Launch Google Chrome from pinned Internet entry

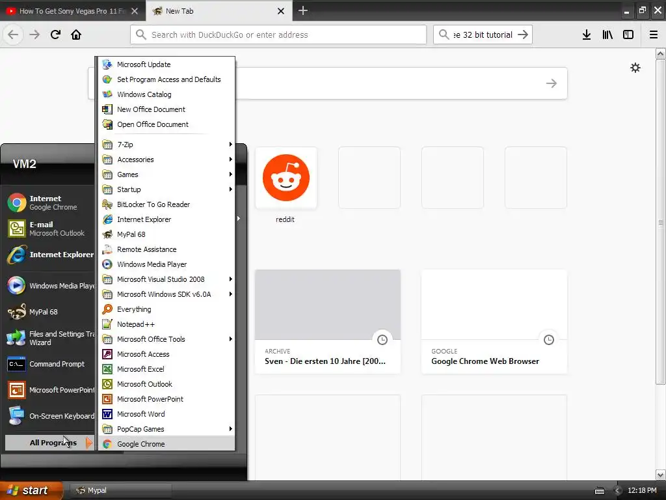[x=50, y=202]
